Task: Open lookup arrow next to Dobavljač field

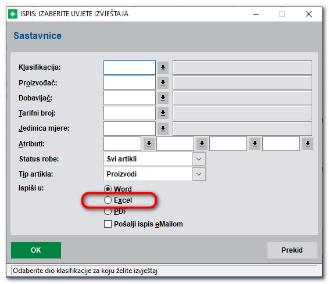Action: (163, 98)
